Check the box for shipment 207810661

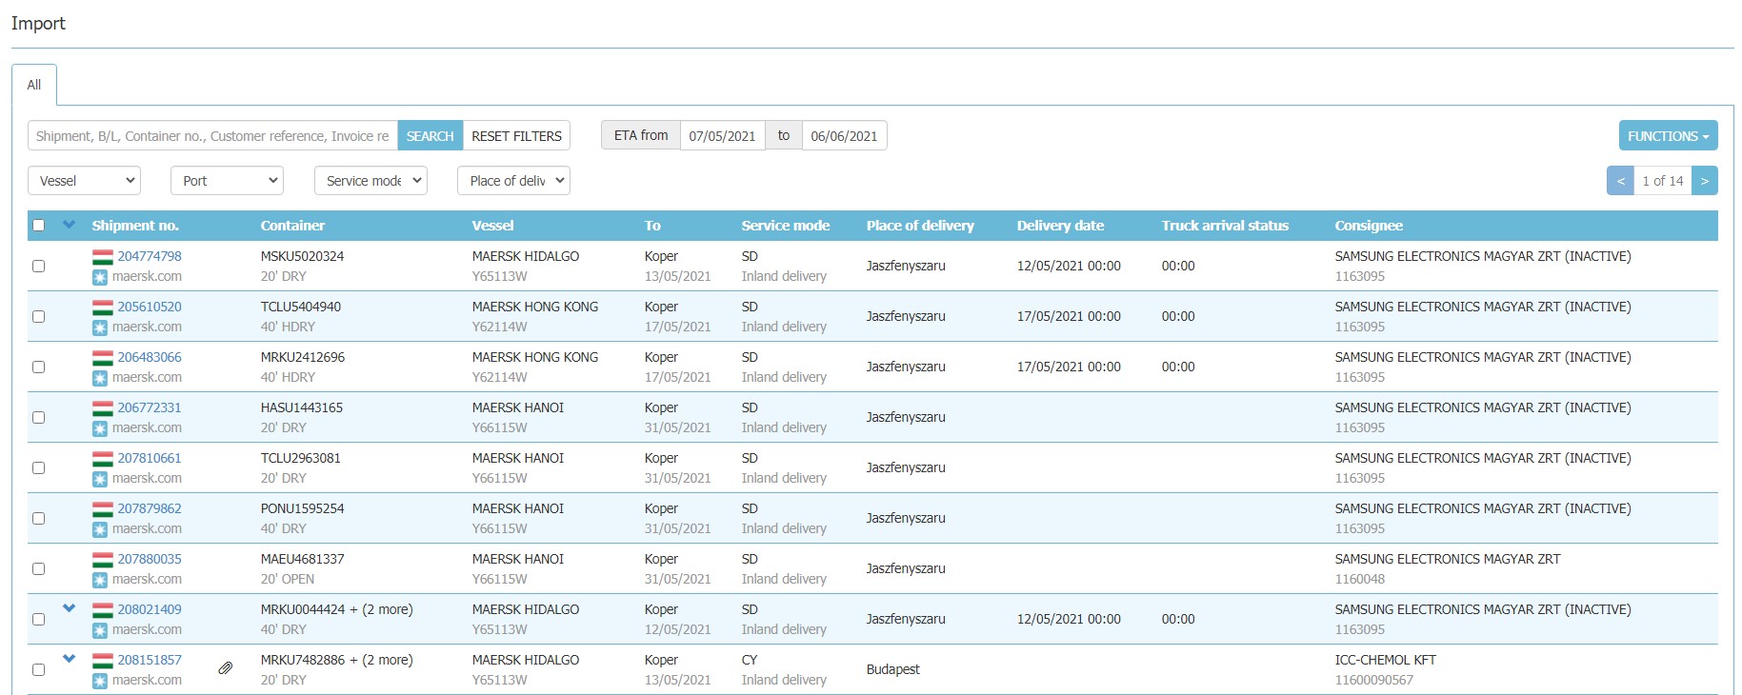click(x=39, y=467)
